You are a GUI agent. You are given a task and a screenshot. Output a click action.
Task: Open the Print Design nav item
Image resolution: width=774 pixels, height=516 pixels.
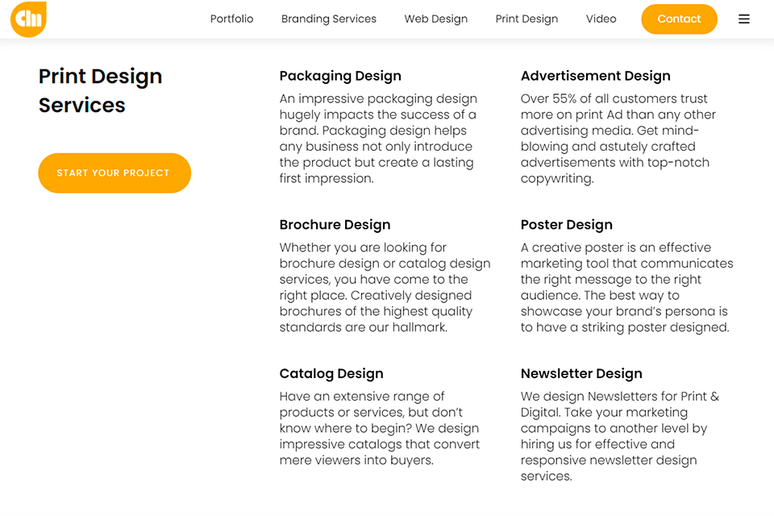click(526, 19)
